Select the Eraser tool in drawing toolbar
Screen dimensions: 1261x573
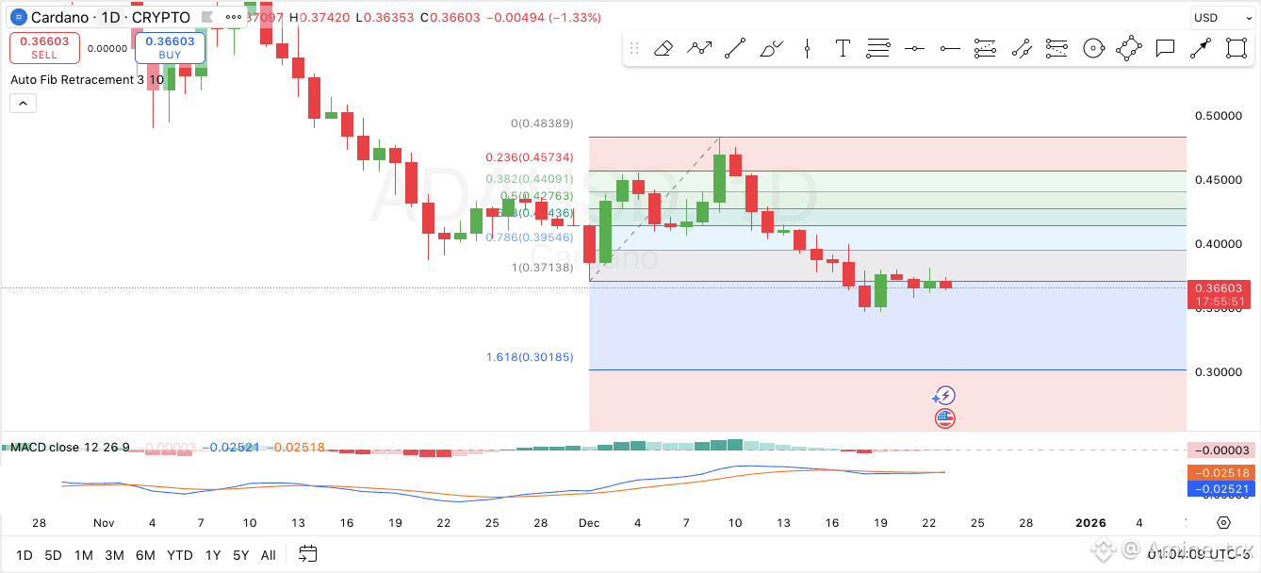[x=663, y=48]
